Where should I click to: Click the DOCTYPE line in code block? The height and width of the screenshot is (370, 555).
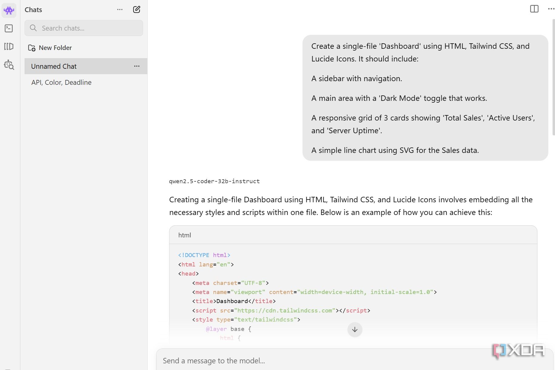click(204, 255)
